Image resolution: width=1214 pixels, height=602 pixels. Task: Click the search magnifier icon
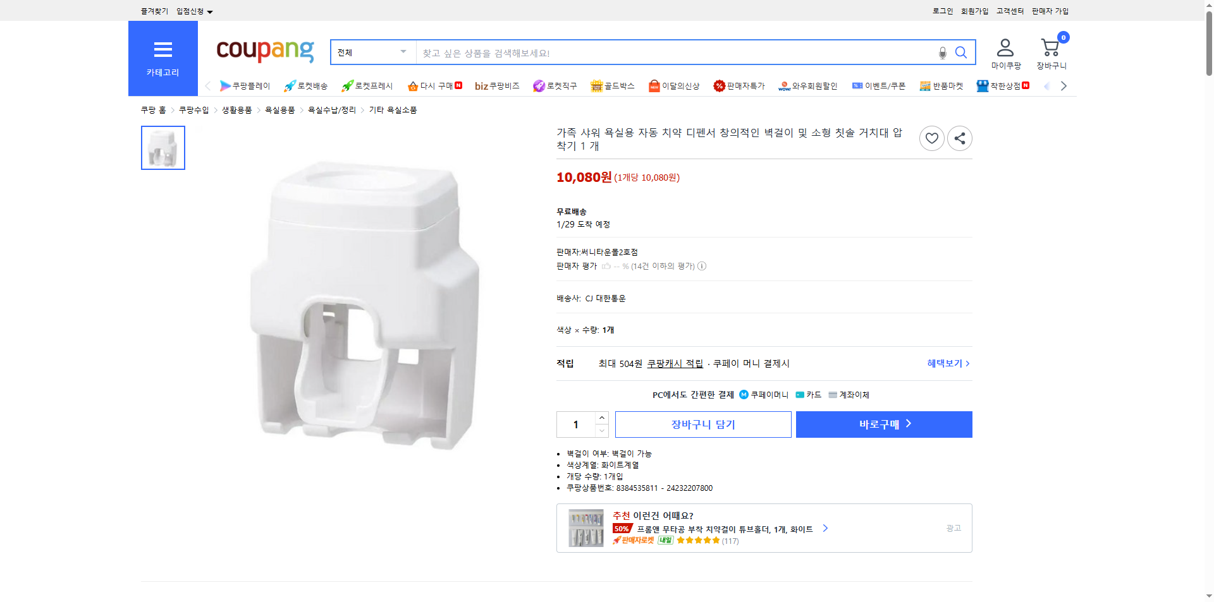[961, 52]
